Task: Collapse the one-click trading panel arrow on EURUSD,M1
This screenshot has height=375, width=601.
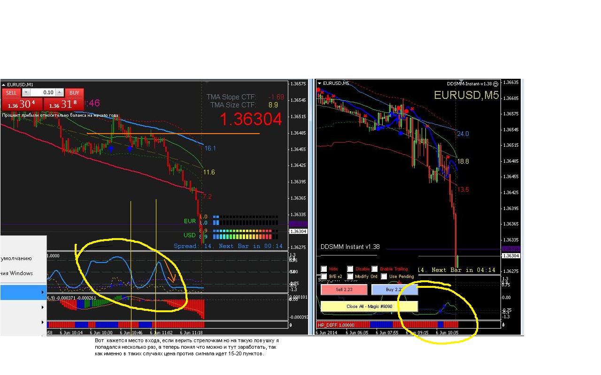Action: tap(5, 84)
